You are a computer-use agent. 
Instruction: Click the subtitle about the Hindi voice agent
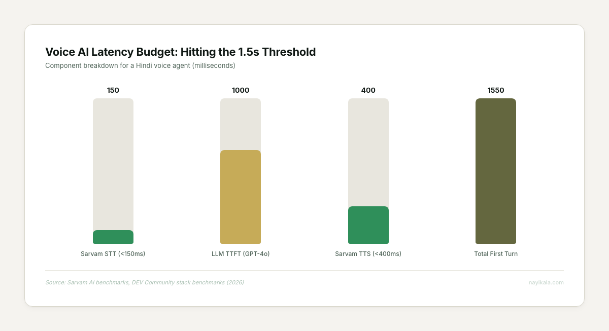140,65
